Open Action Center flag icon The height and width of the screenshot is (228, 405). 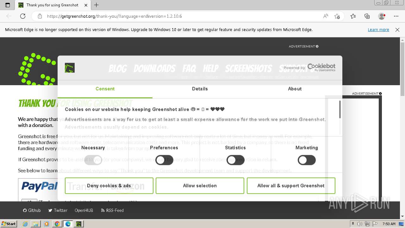pyautogui.click(x=375, y=224)
